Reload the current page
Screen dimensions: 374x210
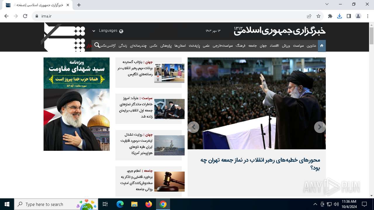coord(25,16)
